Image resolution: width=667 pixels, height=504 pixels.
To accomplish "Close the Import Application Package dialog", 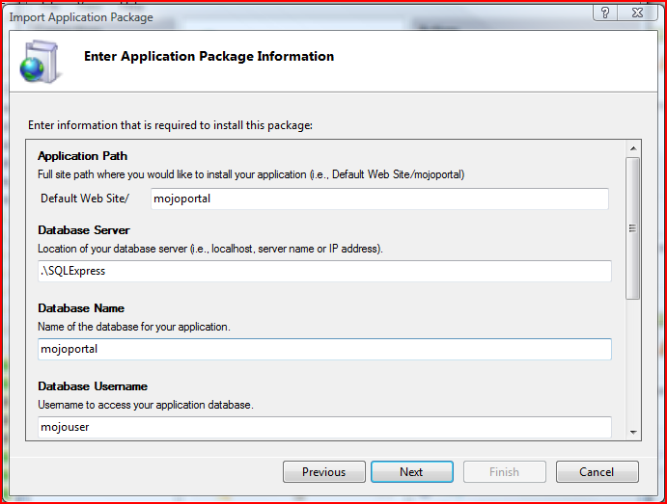I will tap(637, 13).
